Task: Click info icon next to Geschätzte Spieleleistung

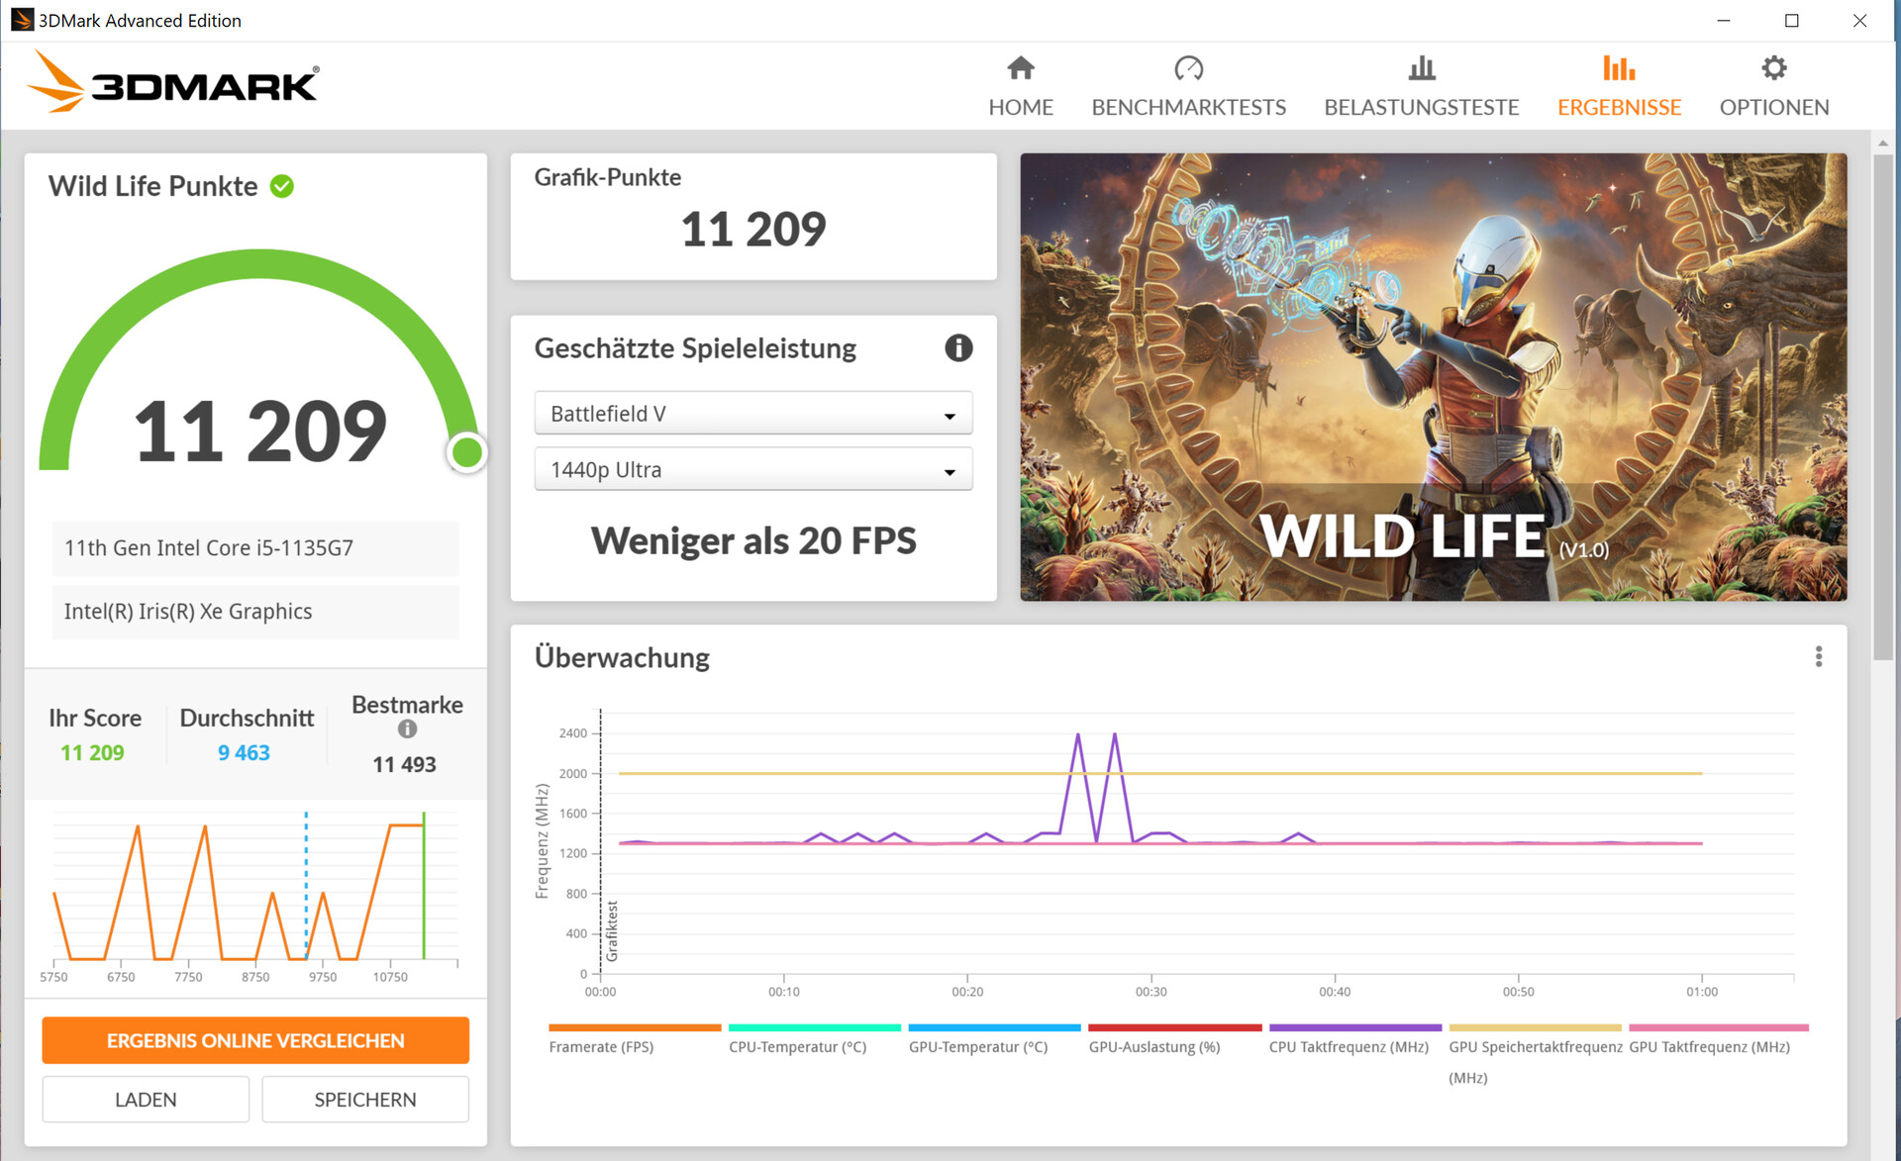Action: 957,348
